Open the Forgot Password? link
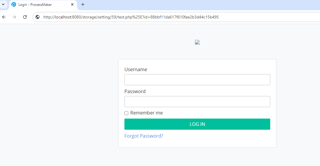 144,136
